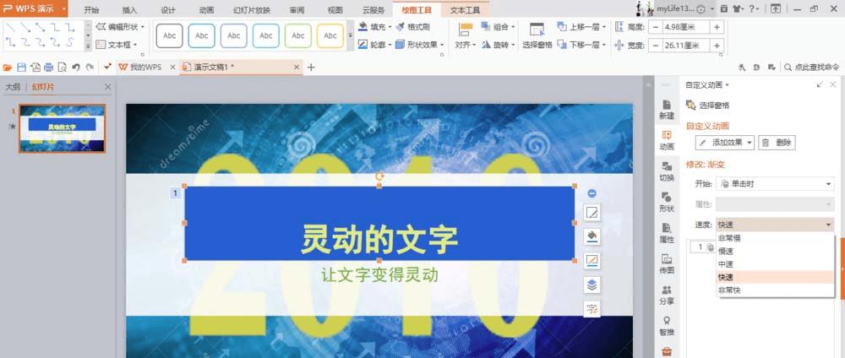The width and height of the screenshot is (845, 358).
Task: Open the 切换 transition sidebar icon
Action: (x=667, y=171)
